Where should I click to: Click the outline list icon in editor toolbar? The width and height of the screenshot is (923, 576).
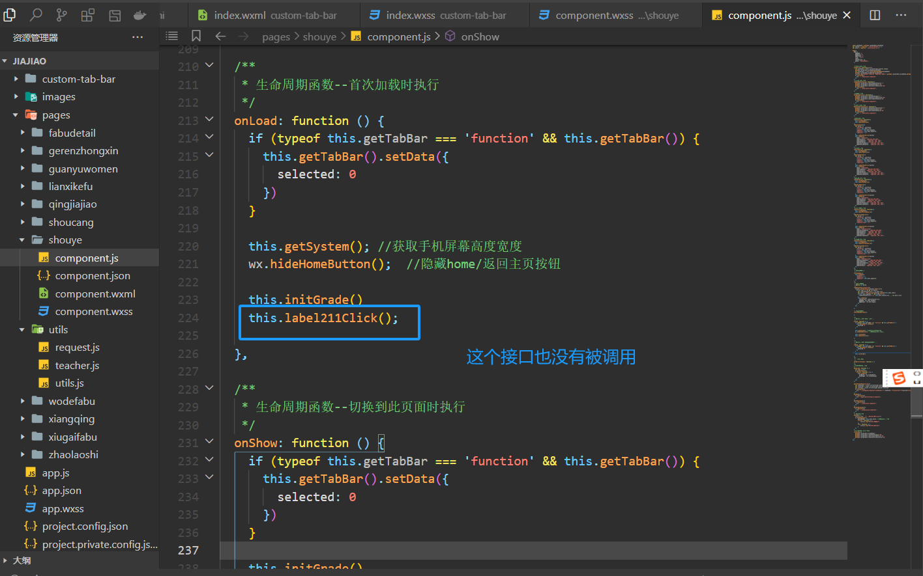172,36
